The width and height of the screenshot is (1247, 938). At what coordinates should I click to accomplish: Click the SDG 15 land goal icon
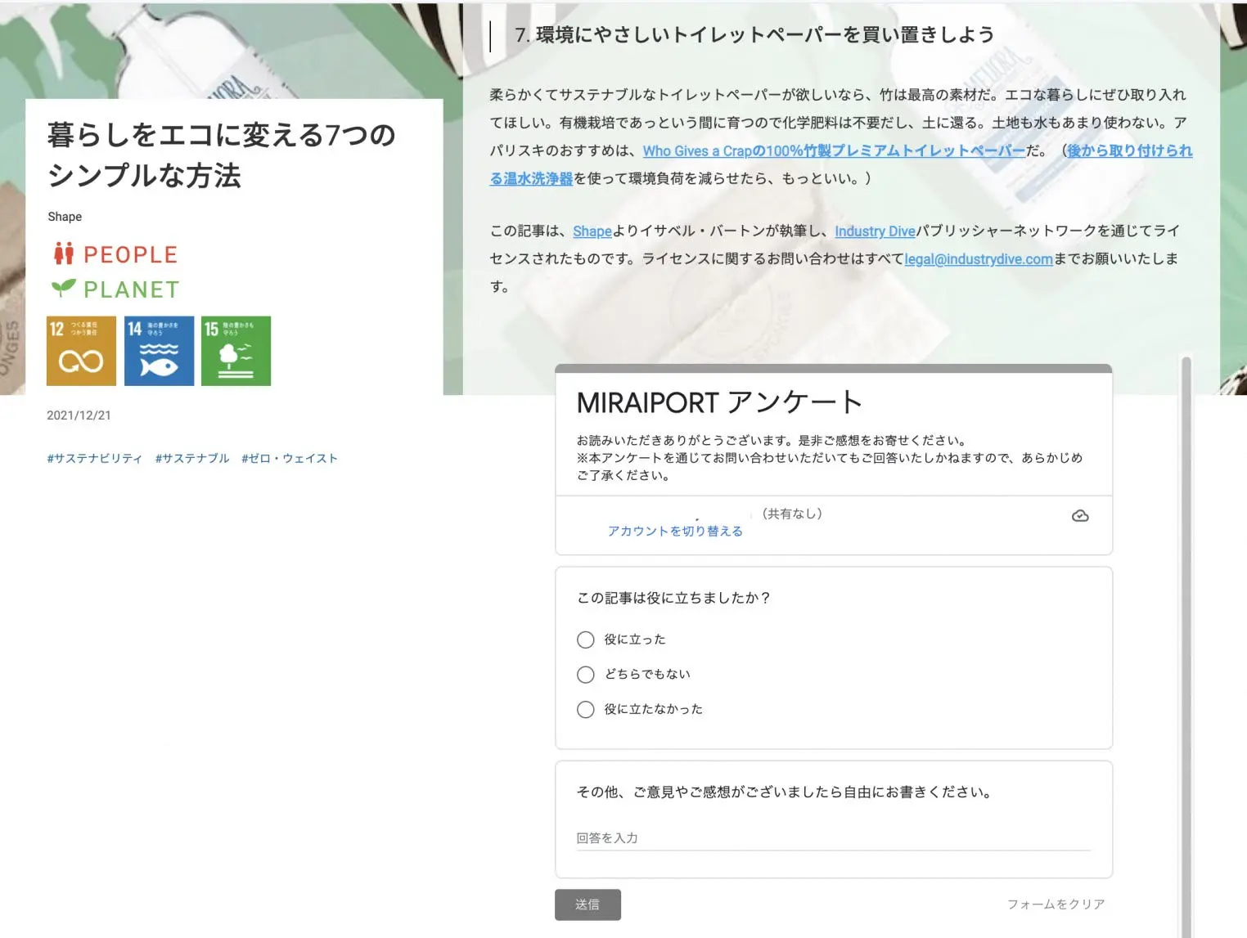(x=236, y=351)
